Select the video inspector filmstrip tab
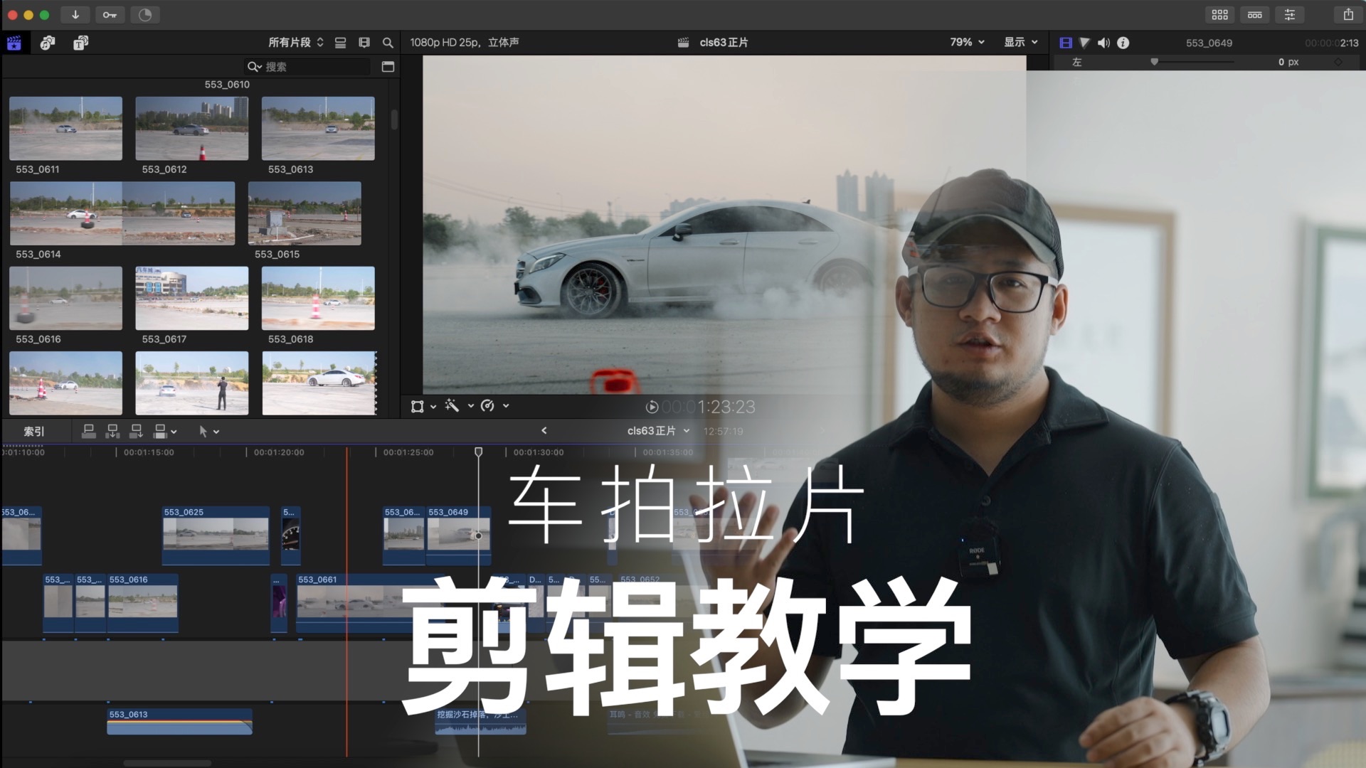Viewport: 1366px width, 768px height. click(1066, 43)
